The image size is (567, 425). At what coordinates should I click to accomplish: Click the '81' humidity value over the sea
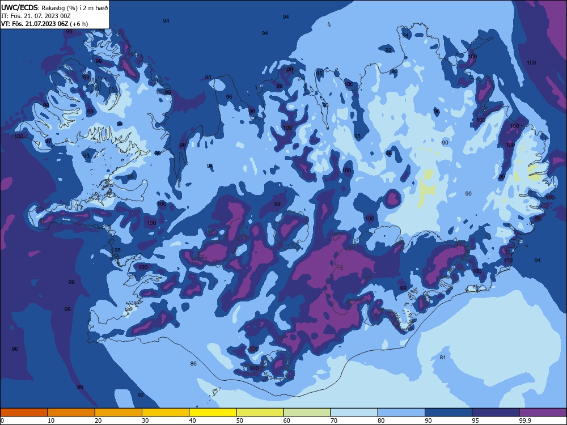(443, 358)
